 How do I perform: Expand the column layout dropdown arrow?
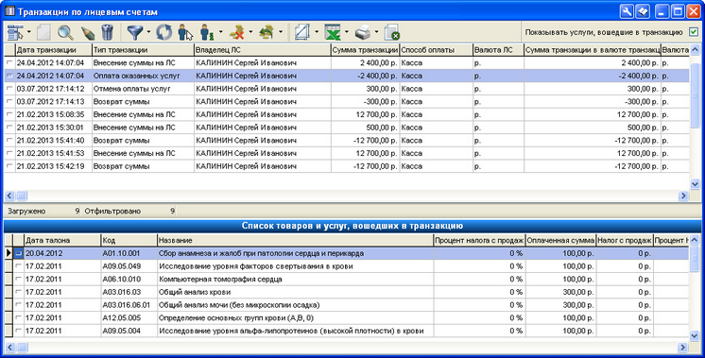point(317,32)
